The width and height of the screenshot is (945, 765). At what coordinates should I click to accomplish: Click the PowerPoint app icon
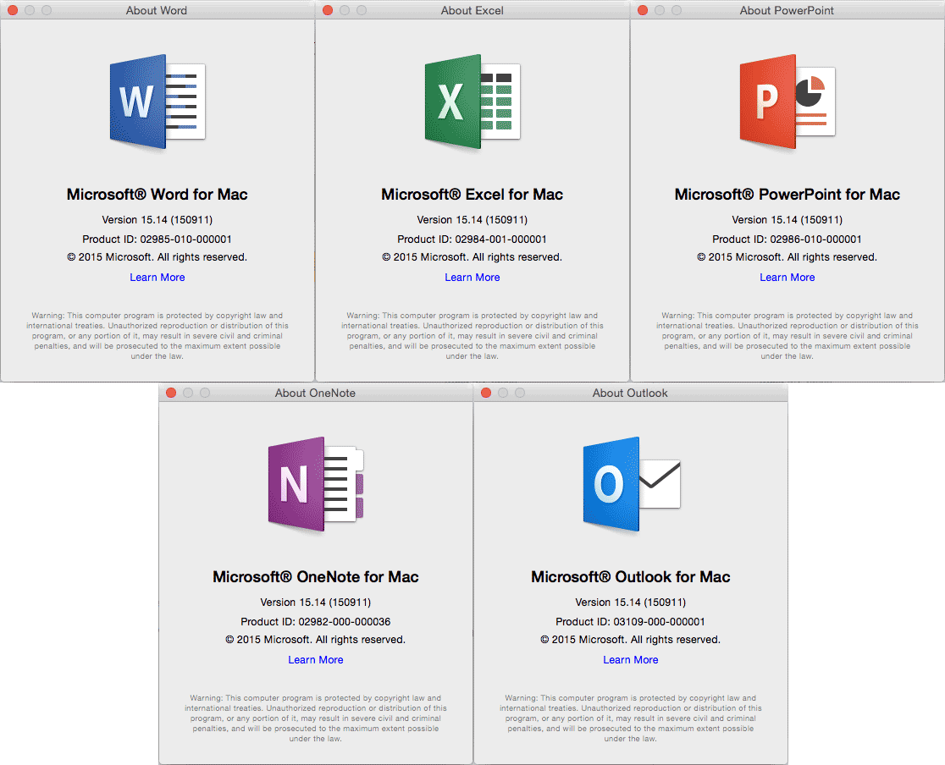click(787, 102)
